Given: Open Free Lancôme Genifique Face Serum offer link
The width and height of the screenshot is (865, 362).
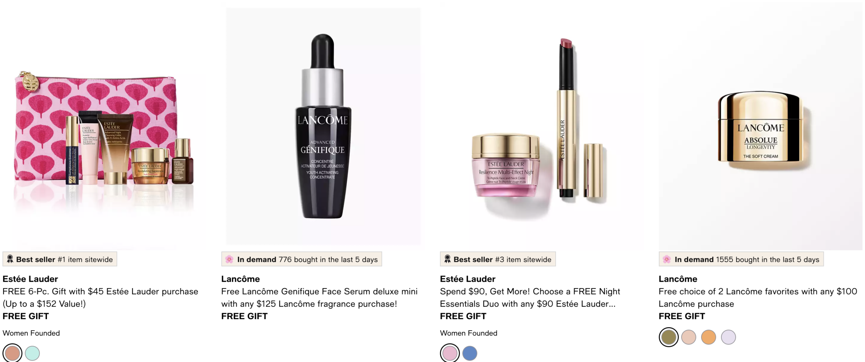Looking at the screenshot, I should coord(319,298).
